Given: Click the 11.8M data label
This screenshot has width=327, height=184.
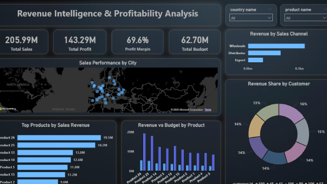Looking at the screenshot, I should tap(75, 167).
